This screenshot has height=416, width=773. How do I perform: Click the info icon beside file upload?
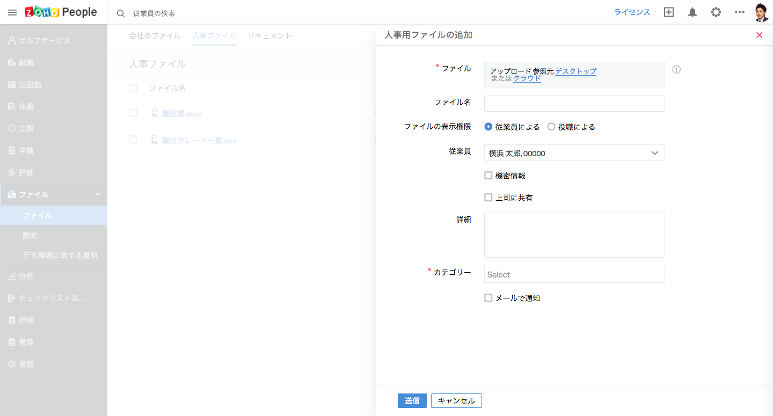tap(676, 69)
